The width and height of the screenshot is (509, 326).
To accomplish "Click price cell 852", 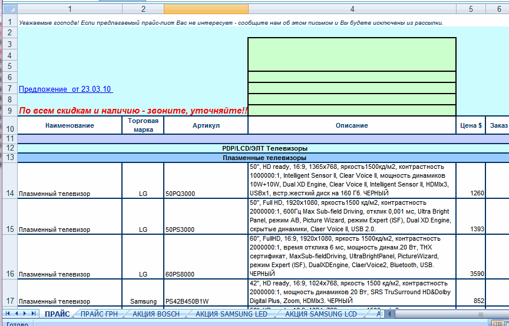I will click(471, 292).
